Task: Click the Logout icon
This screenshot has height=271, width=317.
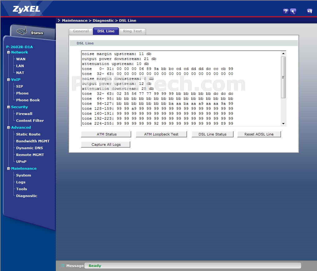Action: 310,11
